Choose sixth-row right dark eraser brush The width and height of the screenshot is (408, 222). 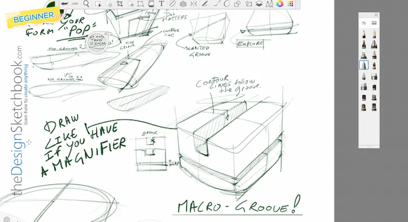[x=374, y=87]
